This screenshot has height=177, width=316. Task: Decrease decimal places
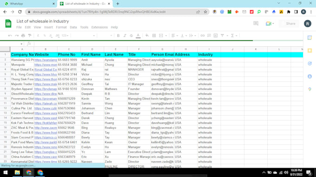[x=51, y=36]
